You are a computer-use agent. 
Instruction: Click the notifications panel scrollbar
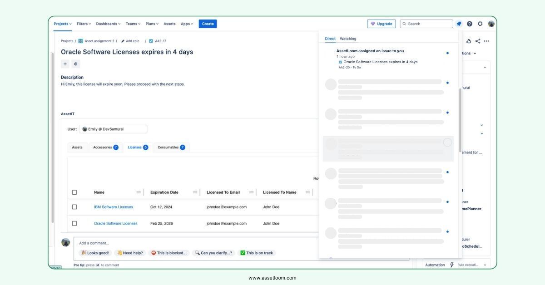click(x=460, y=120)
